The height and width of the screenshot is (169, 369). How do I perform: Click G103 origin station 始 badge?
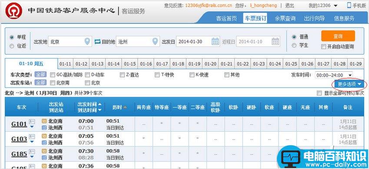point(44,136)
